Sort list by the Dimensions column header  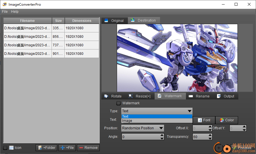click(x=82, y=21)
